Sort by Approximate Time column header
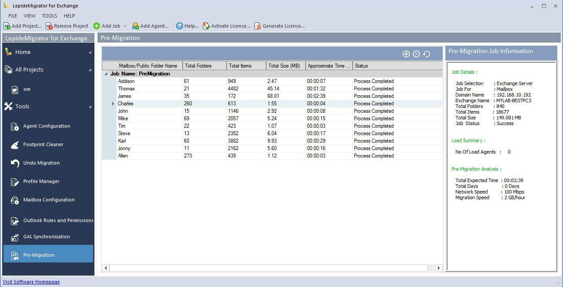The width and height of the screenshot is (563, 287). [329, 66]
